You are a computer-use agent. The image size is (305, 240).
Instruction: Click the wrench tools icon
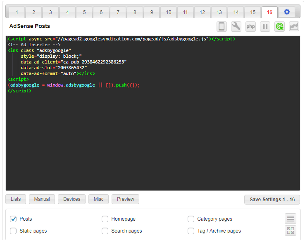point(236,26)
